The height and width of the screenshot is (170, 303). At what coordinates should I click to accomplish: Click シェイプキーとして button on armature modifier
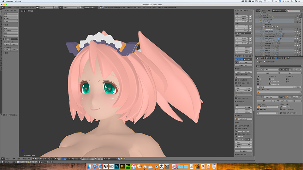pos(279,101)
